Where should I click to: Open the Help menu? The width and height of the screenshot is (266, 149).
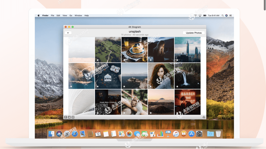pos(86,15)
